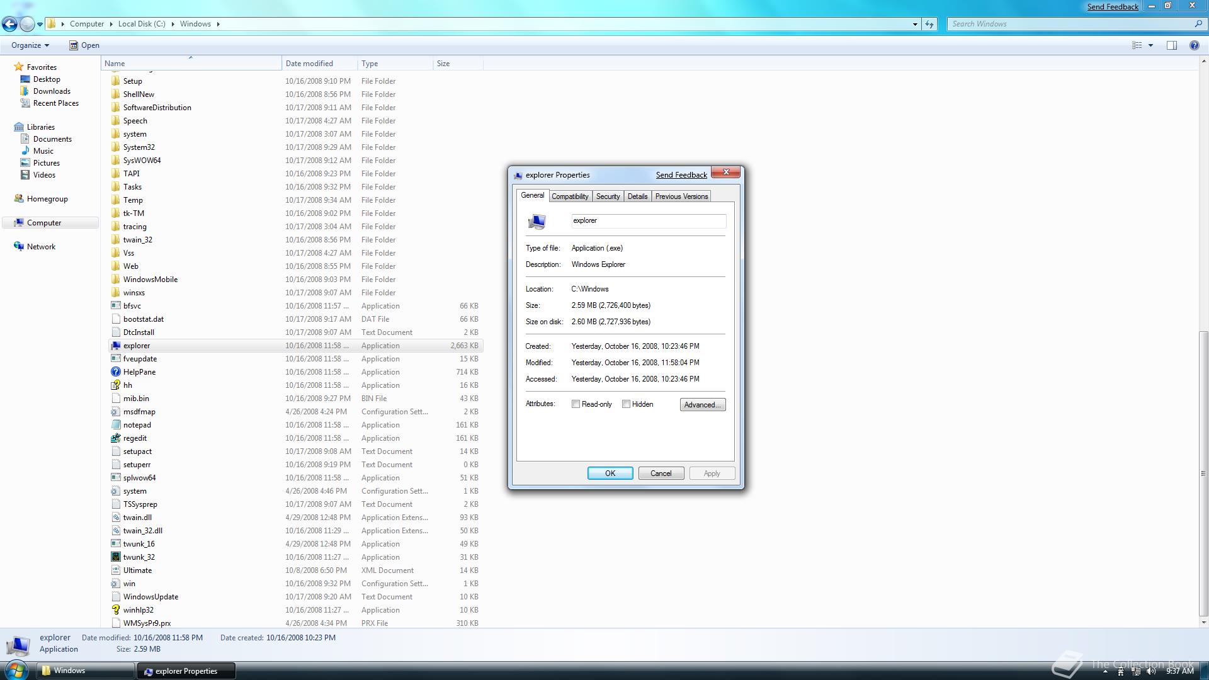Click the clock showing 9:37 AM
The image size is (1209, 680).
(1179, 671)
